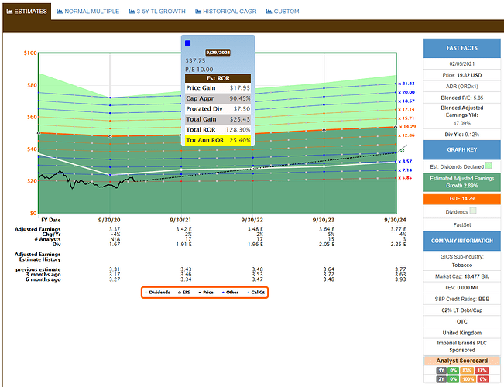Click the Dividends key swatch

pos(473,211)
